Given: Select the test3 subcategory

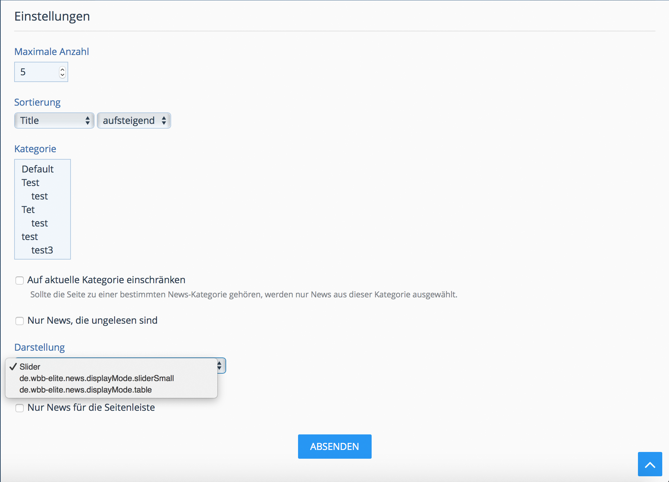Looking at the screenshot, I should [x=43, y=250].
